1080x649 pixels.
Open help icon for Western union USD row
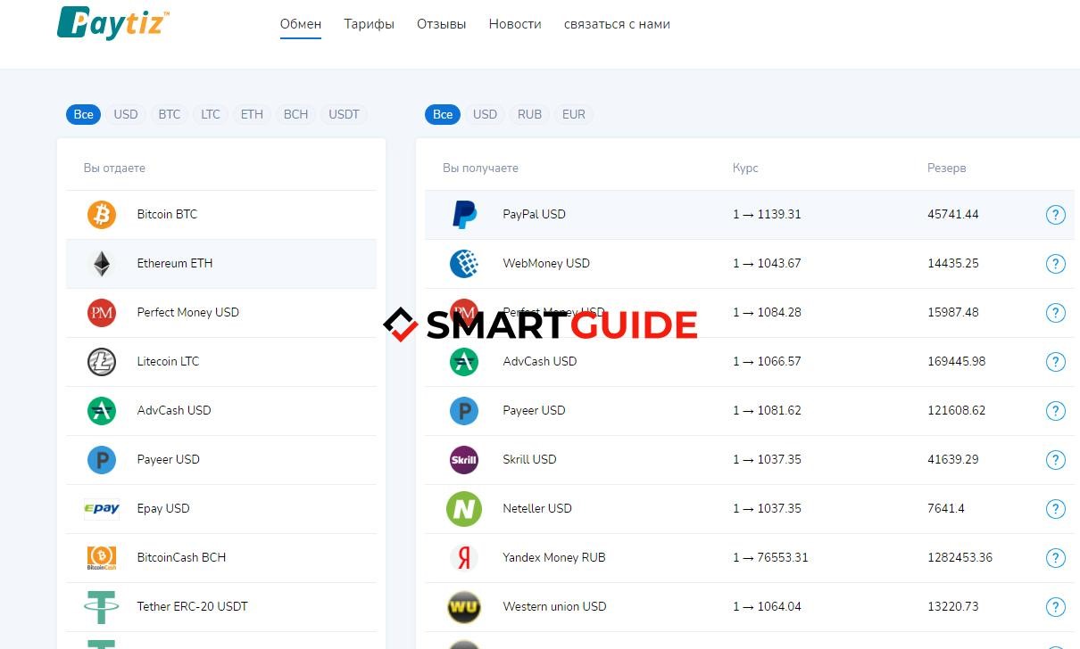point(1055,607)
